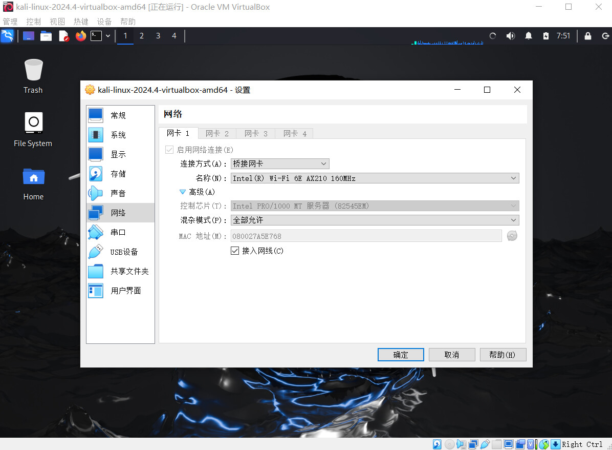Open the Kali applications menu icon

click(7, 36)
